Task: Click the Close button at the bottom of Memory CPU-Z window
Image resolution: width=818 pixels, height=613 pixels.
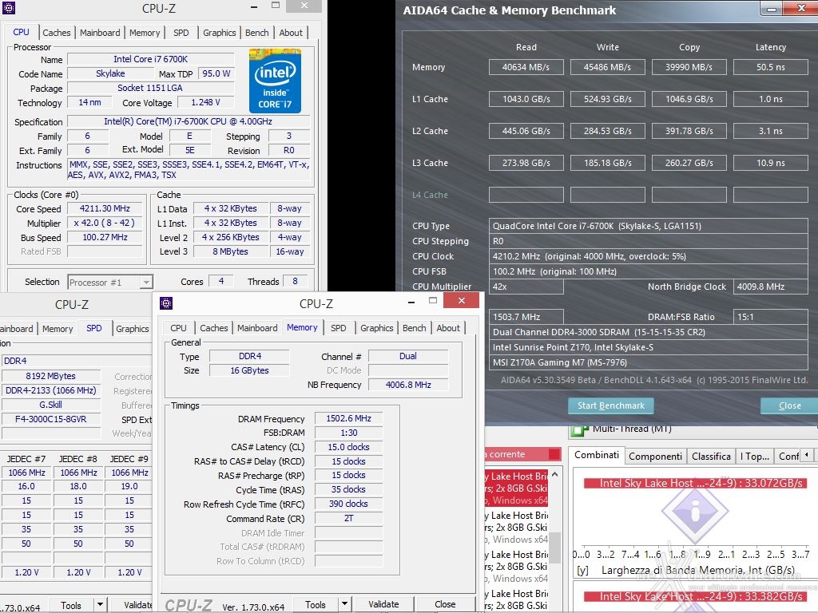Action: pos(445,604)
